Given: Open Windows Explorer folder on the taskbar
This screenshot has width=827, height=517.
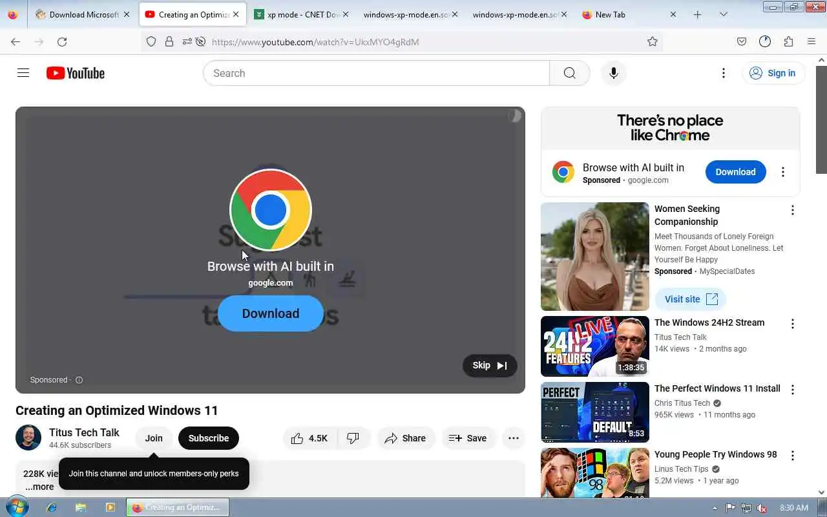Looking at the screenshot, I should [x=81, y=508].
